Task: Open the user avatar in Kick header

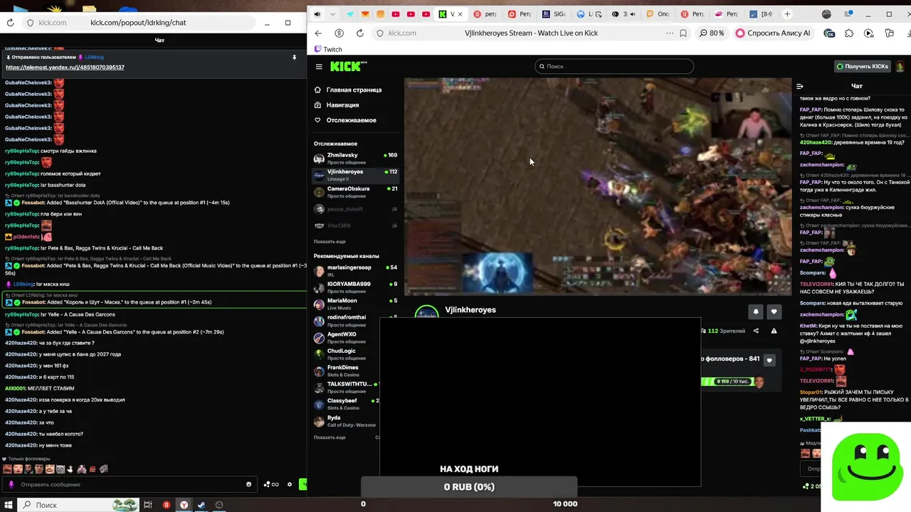Action: (x=900, y=66)
